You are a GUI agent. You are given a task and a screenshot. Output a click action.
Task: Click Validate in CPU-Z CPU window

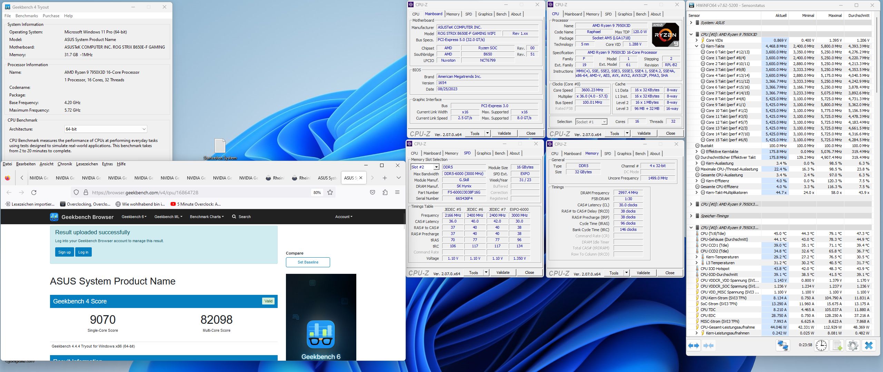(x=644, y=133)
